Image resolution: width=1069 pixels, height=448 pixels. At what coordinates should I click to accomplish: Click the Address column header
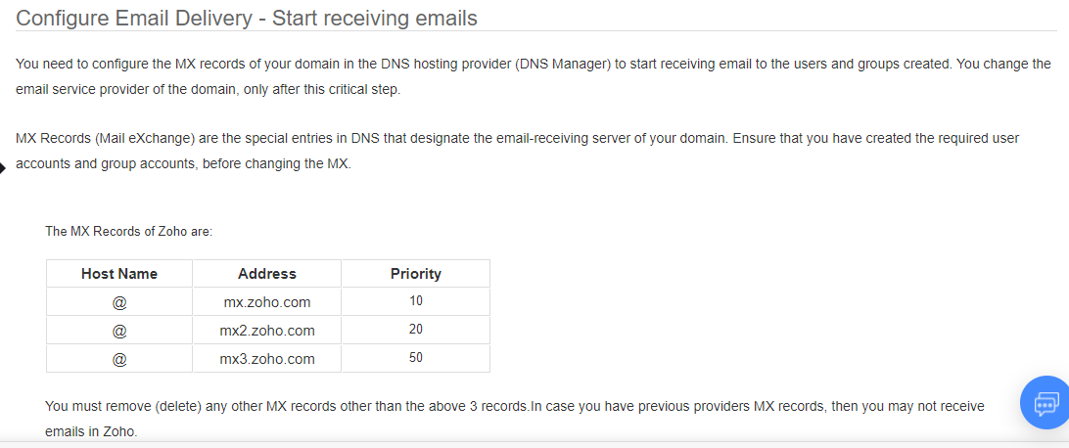[267, 274]
